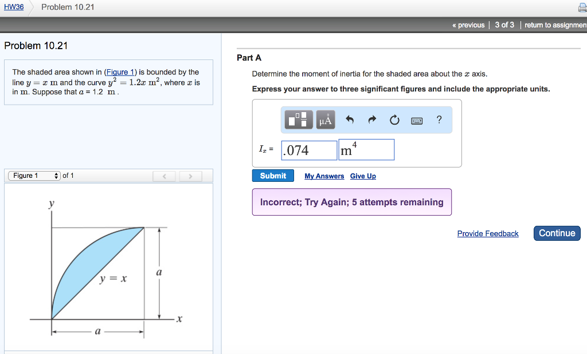Click the answer value input field showing .074
This screenshot has width=587, height=354.
pos(308,150)
